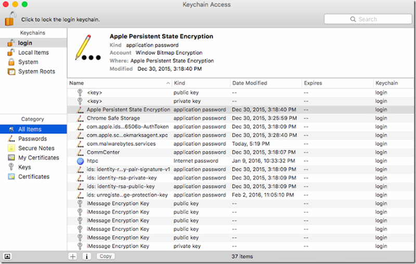
Task: Click the padlock icon to lock login keychain
Action: click(10, 19)
